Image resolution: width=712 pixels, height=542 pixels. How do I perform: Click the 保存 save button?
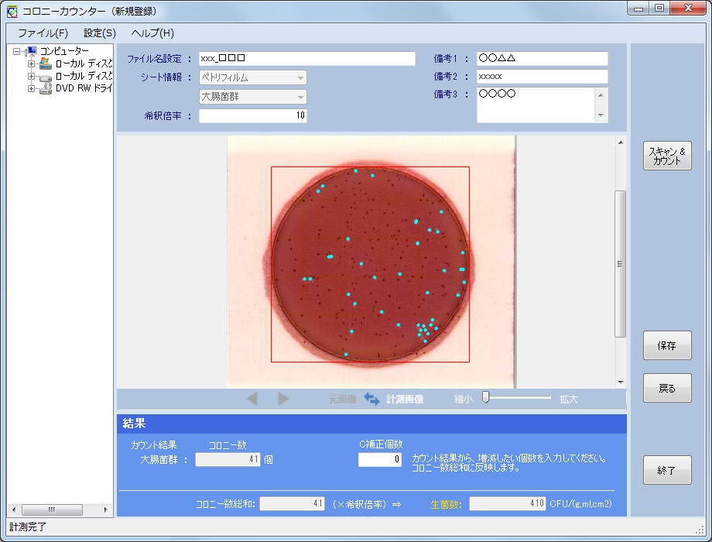point(667,345)
